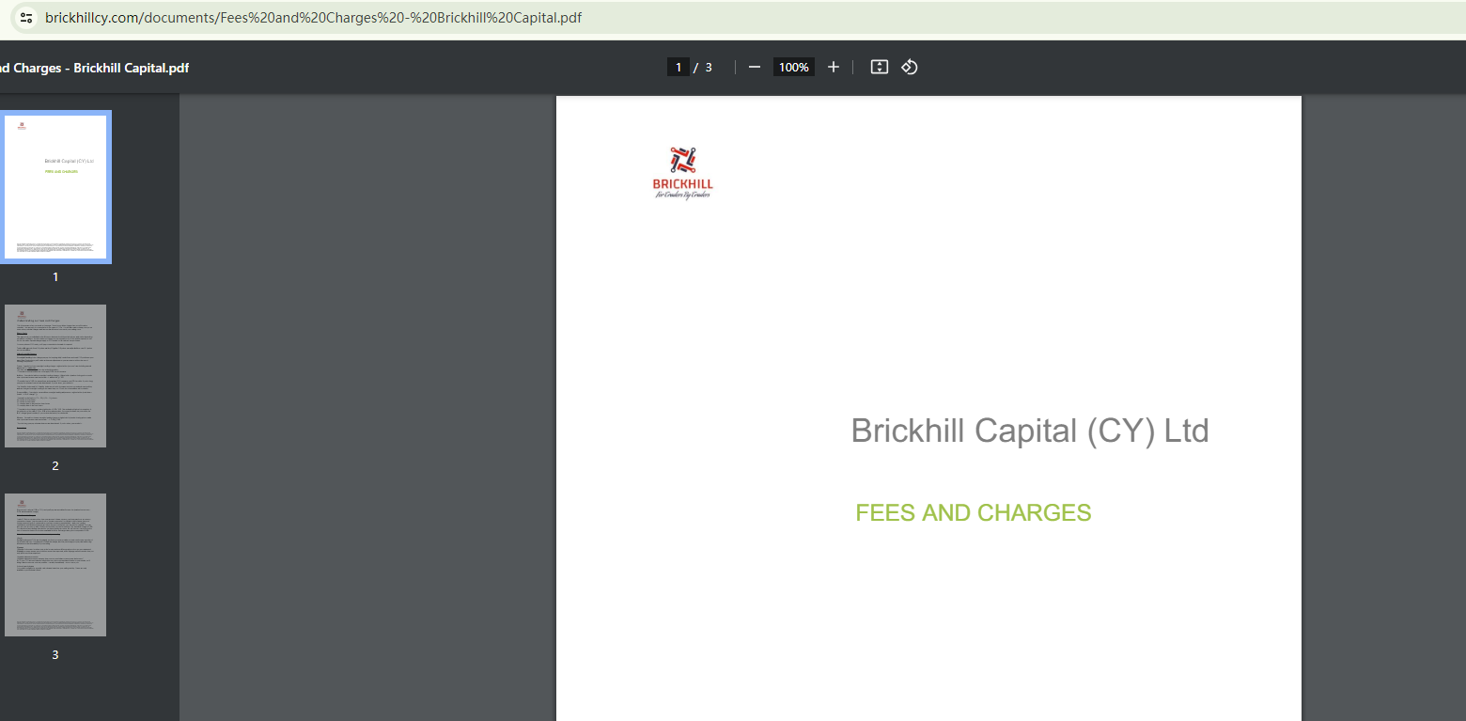Image resolution: width=1466 pixels, height=721 pixels.
Task: Select the fit-to-page icon
Action: tap(879, 67)
